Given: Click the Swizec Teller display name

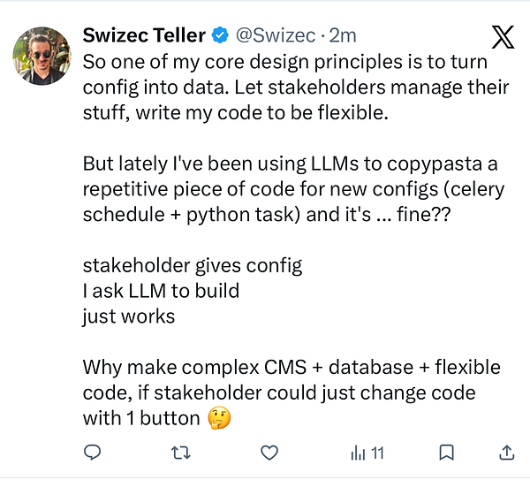Looking at the screenshot, I should point(144,36).
